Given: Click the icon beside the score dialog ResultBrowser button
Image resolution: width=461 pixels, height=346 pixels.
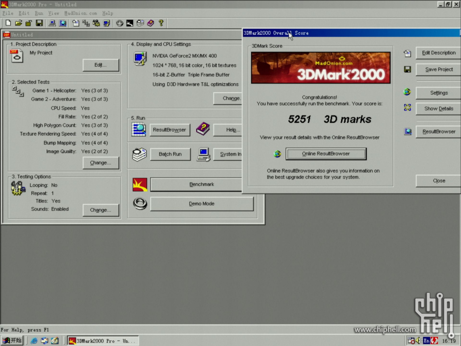Looking at the screenshot, I should (407, 131).
